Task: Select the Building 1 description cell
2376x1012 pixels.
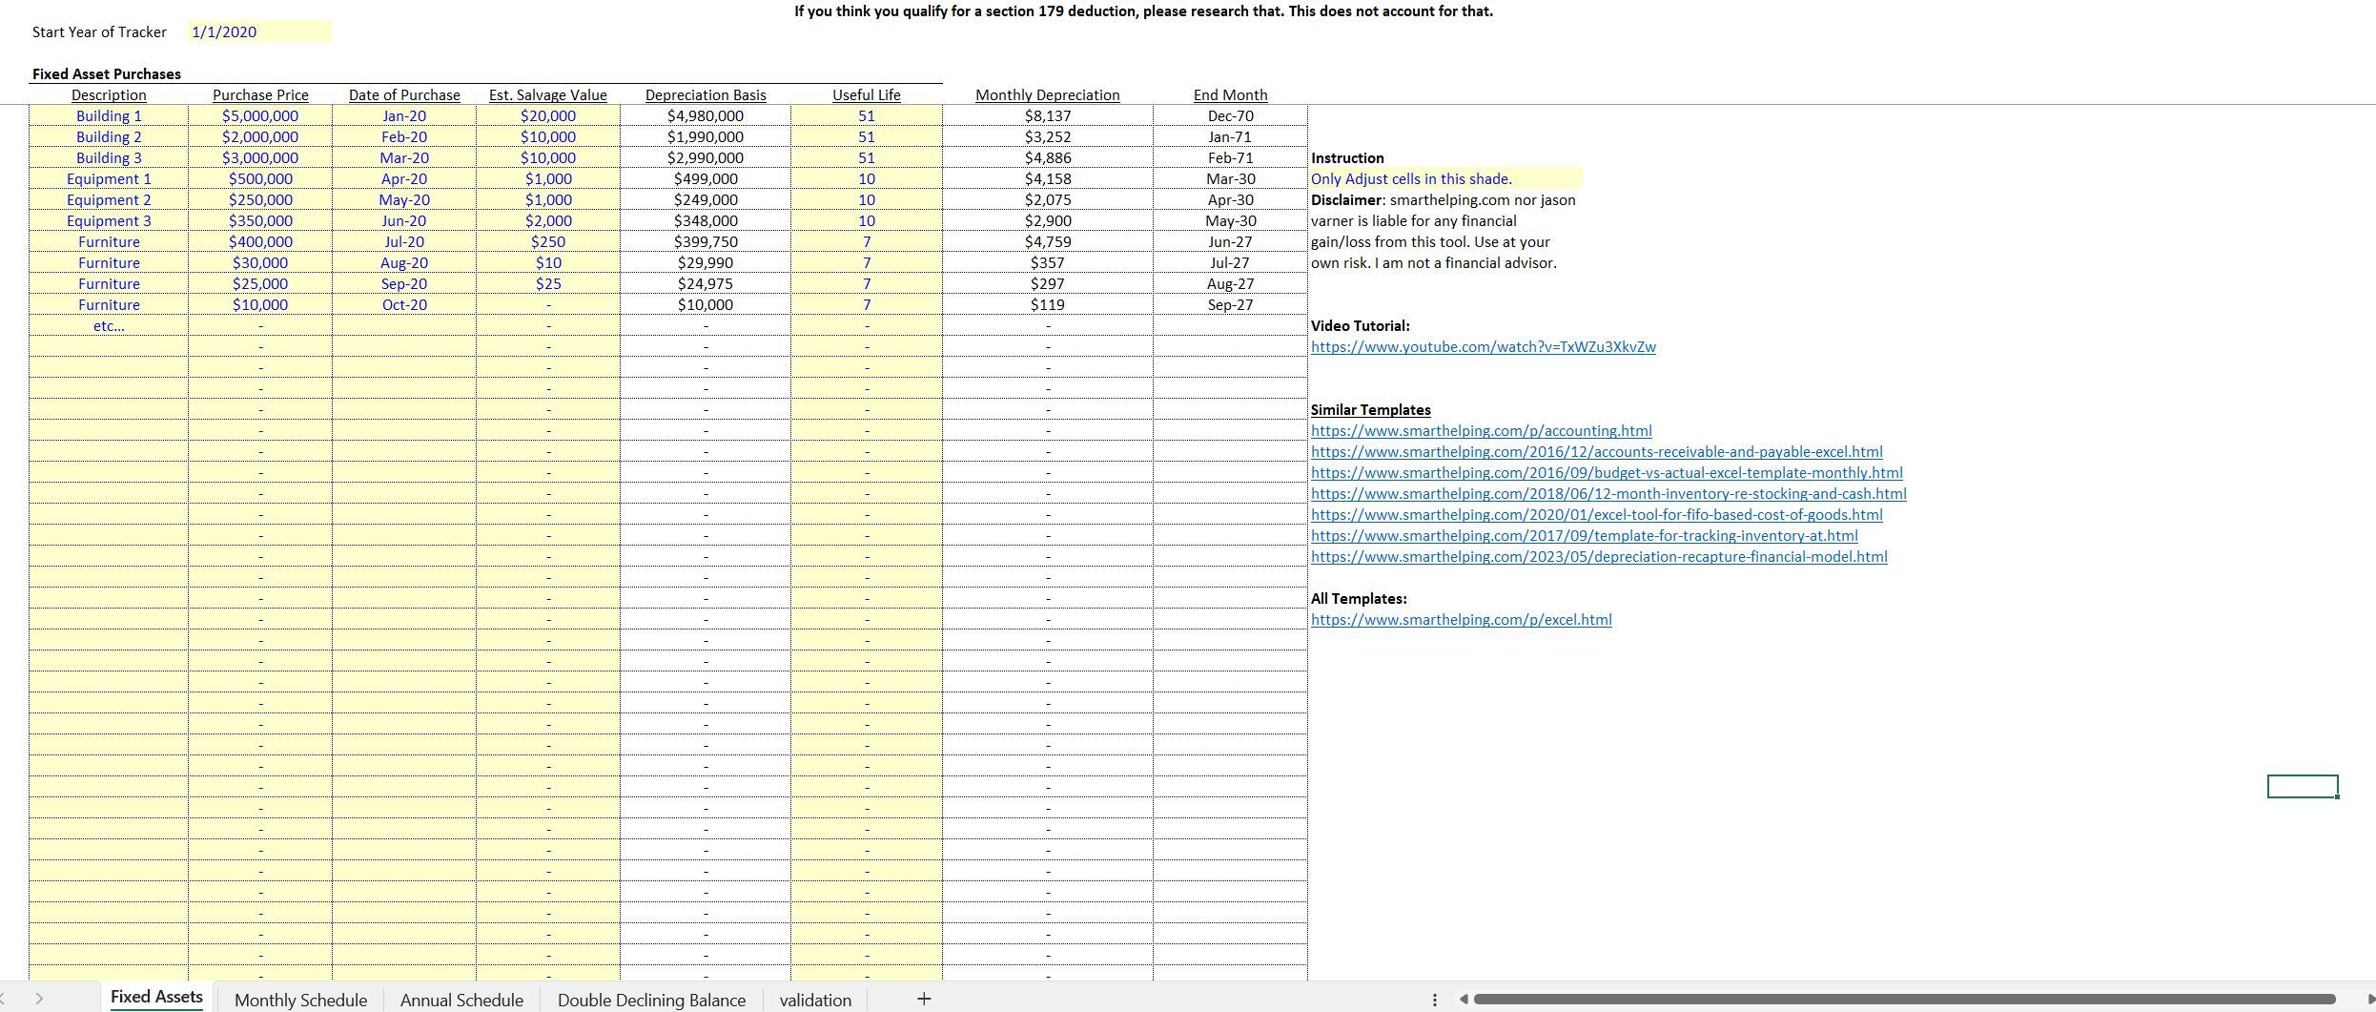Action: pos(109,116)
